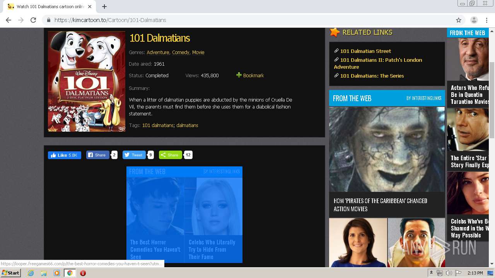
Task: Click the vertical page scrollbar
Action: tap(492, 100)
